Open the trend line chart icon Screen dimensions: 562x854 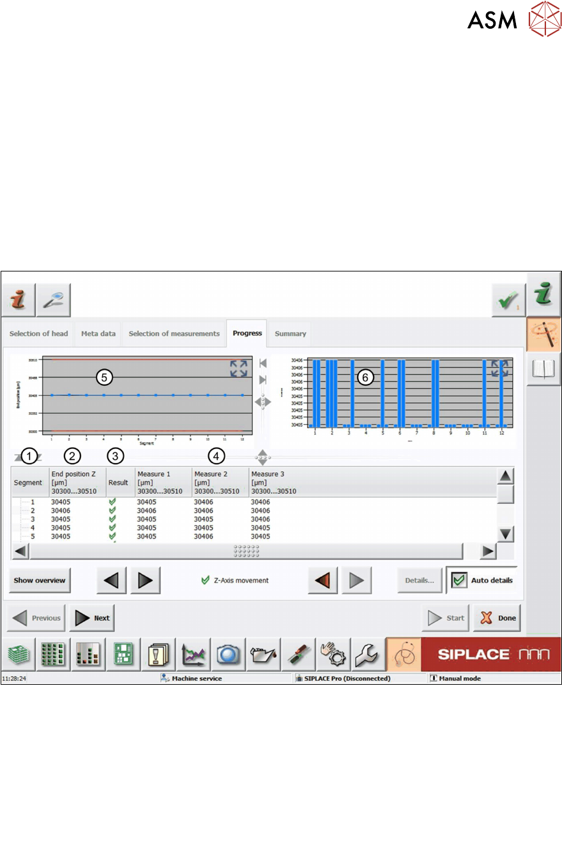click(192, 655)
